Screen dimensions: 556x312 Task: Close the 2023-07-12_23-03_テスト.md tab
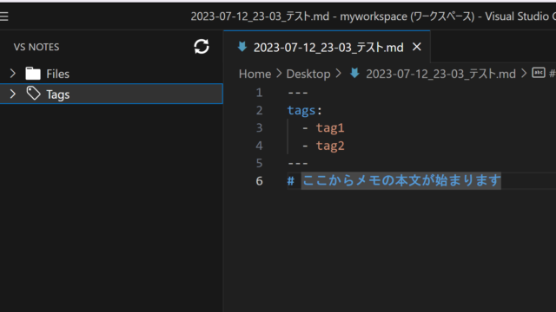pyautogui.click(x=417, y=47)
